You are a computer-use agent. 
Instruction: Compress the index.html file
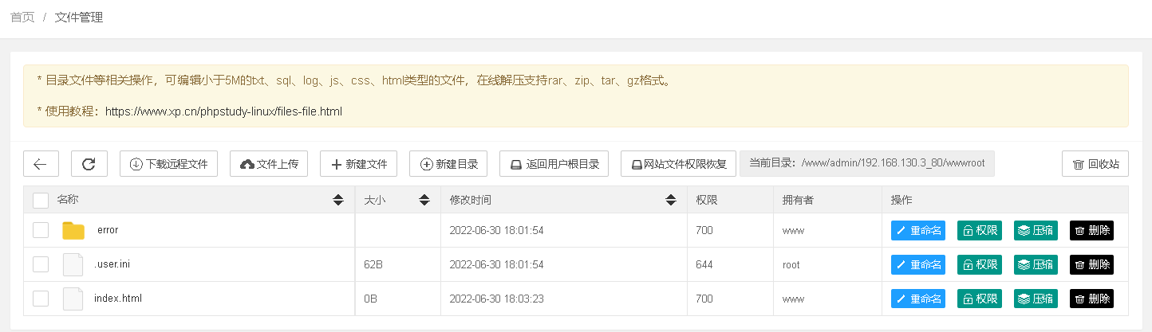coord(1036,299)
